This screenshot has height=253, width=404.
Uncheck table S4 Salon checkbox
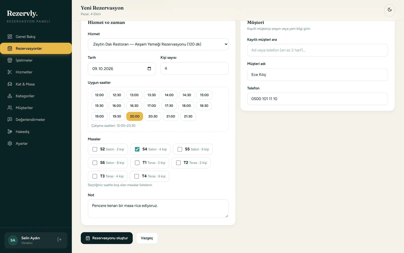[x=137, y=149]
